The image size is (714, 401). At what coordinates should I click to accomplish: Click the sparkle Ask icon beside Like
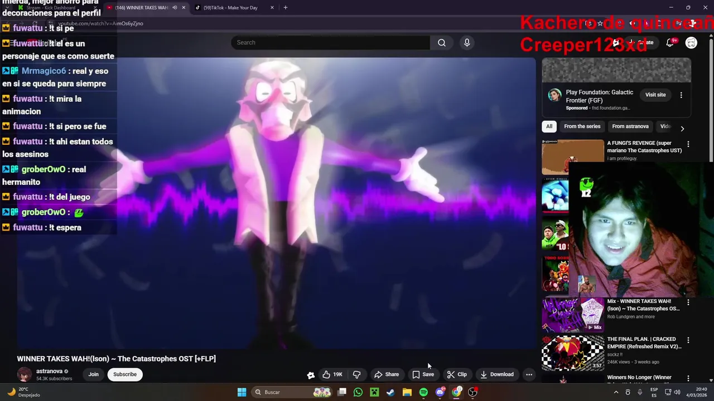point(311,375)
